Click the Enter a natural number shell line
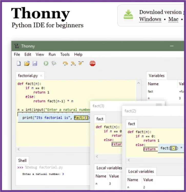 pos(43,174)
